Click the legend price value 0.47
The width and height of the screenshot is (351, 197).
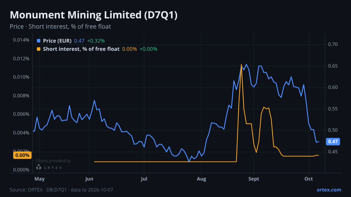(x=79, y=41)
